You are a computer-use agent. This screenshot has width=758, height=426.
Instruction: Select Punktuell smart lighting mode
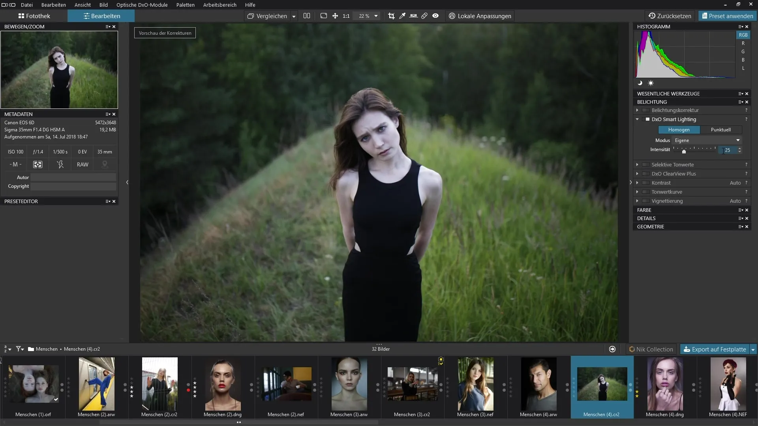tap(721, 130)
